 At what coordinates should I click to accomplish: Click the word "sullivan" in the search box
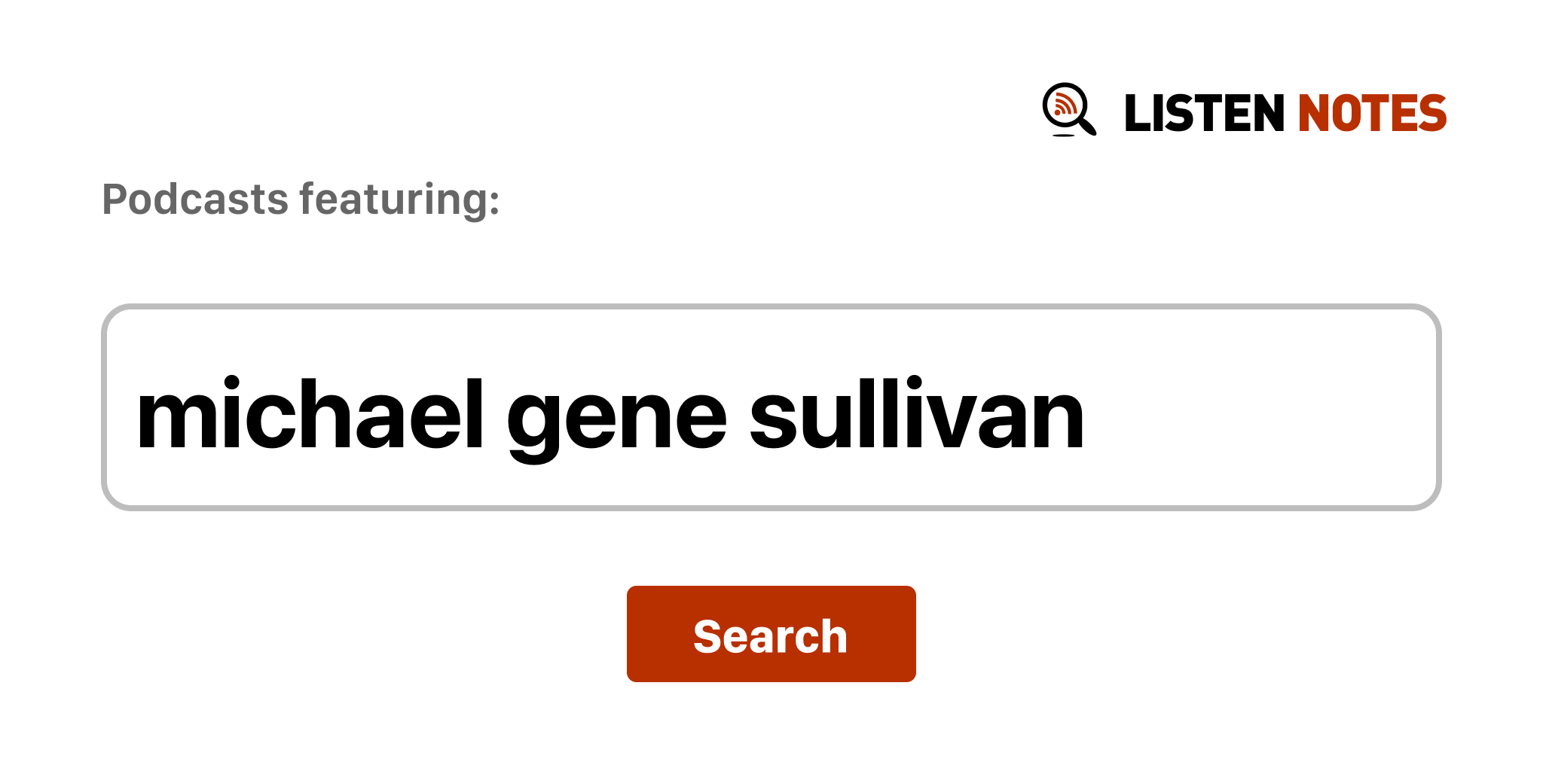[x=916, y=416]
